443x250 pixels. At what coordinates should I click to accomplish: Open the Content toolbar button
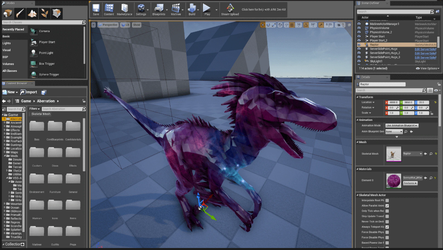[x=109, y=10]
